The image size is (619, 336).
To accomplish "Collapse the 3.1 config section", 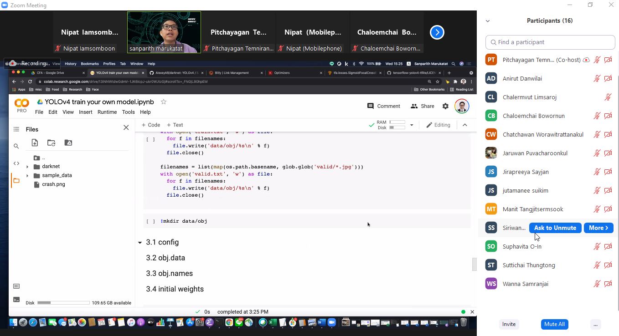I will tap(140, 243).
